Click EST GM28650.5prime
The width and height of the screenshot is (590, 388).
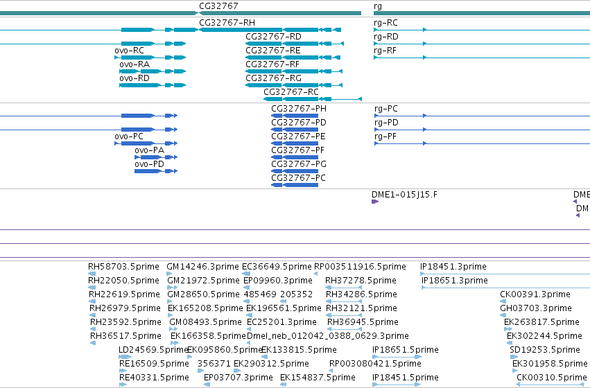point(203,294)
